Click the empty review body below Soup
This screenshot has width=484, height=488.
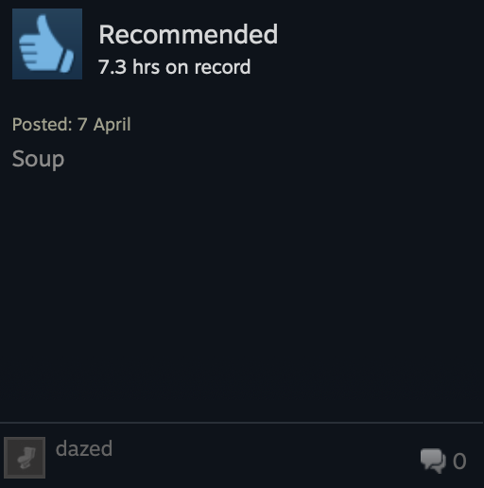(242, 293)
